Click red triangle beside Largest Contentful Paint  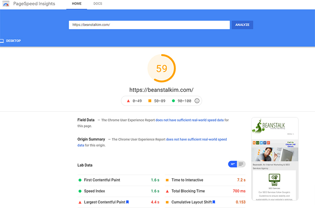(80, 203)
